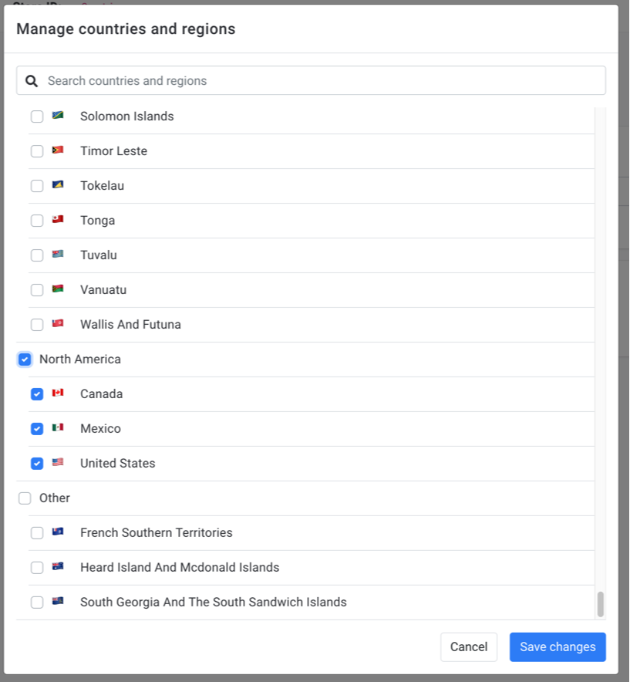
Task: Check the Tuvalu checkbox
Action: [x=37, y=255]
